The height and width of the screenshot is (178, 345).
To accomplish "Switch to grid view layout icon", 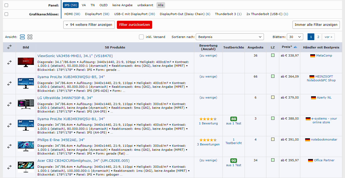I will [x=30, y=37].
